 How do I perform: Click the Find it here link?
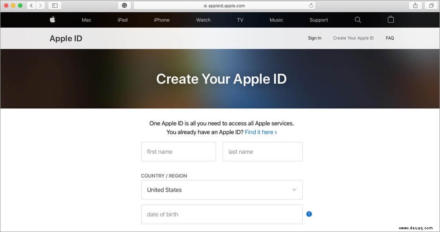[261, 132]
